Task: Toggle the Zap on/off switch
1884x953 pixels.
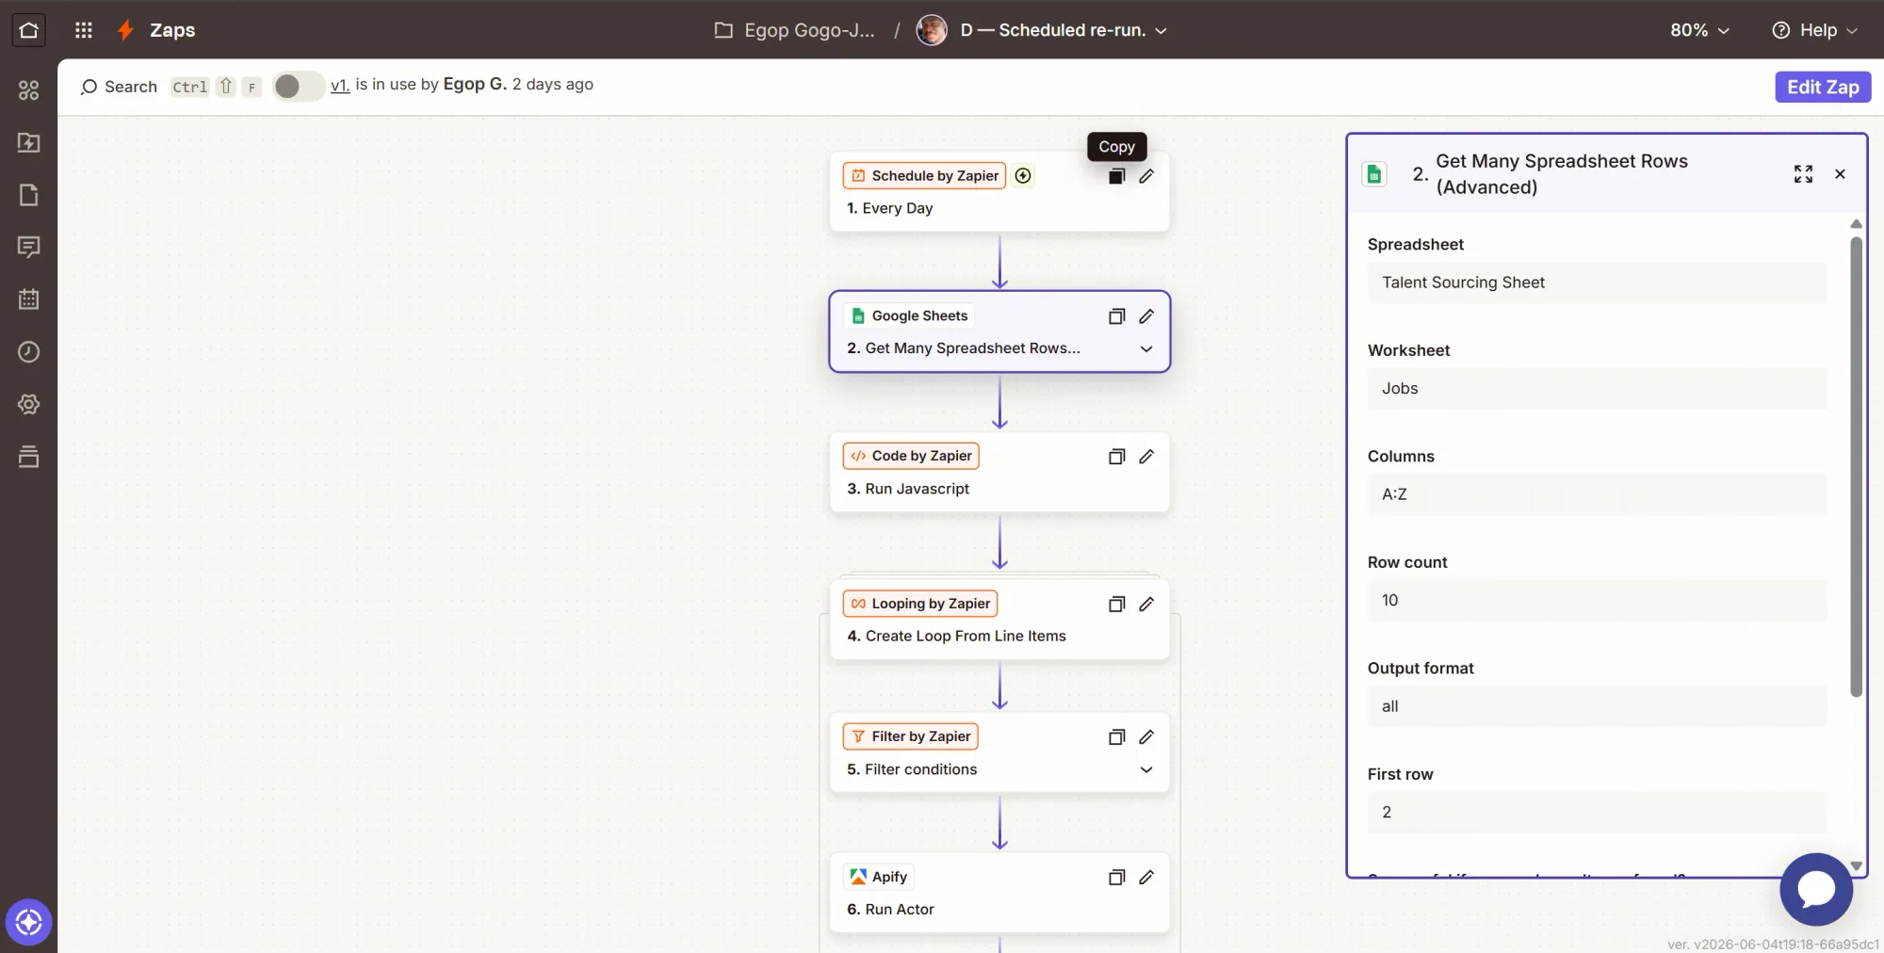Action: click(298, 87)
